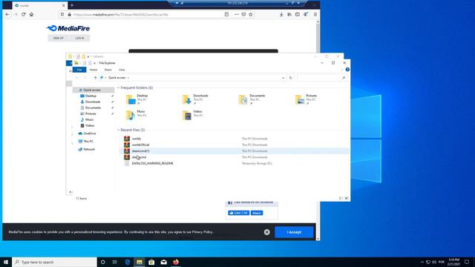Open the File tab in File Explorer
475x267 pixels.
[x=79, y=70]
